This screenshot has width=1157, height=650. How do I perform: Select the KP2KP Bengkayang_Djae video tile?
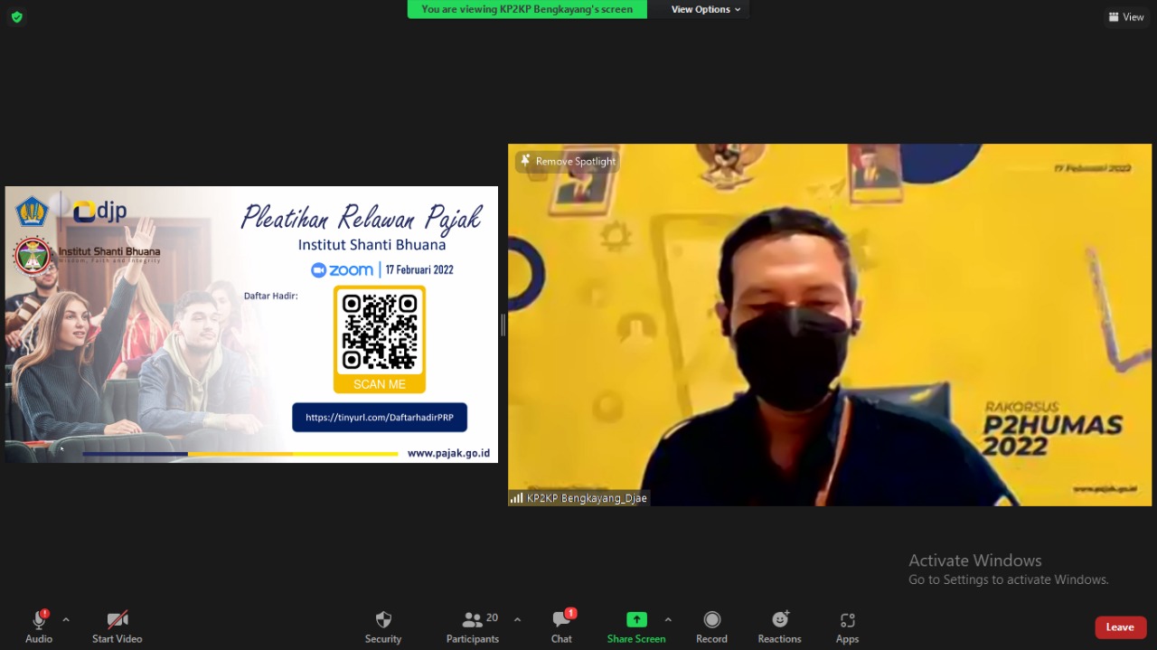coord(829,325)
